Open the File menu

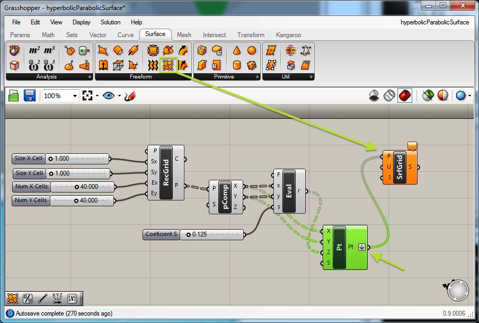[16, 22]
